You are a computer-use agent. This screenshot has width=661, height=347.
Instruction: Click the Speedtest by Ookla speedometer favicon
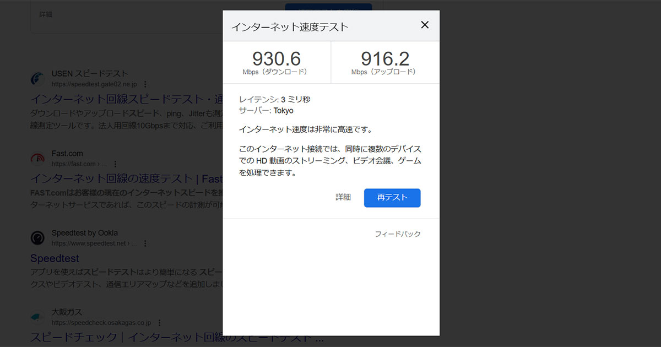[37, 238]
